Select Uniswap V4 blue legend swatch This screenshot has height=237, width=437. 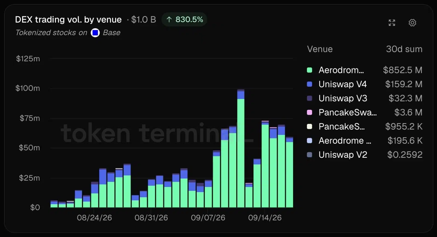309,84
